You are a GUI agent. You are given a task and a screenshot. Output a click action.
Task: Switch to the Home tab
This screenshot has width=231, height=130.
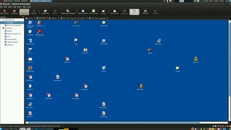(x=29, y=18)
